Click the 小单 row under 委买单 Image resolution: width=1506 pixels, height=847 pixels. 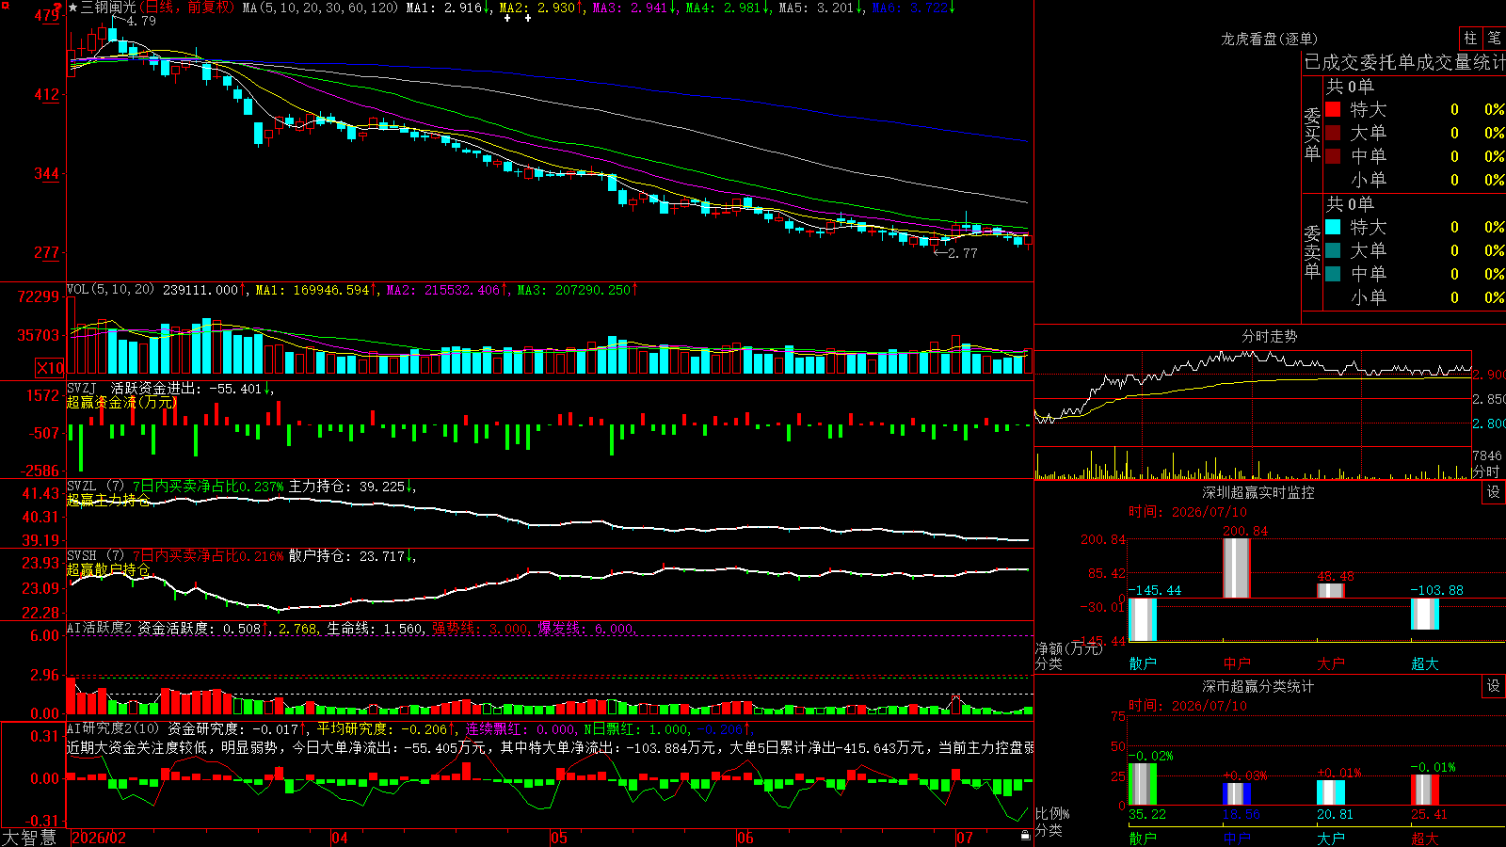pos(1414,180)
